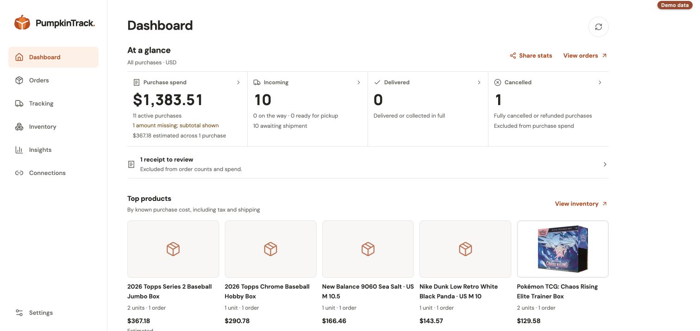Click the arrow icon next to View orders
The width and height of the screenshot is (700, 331).
(x=604, y=56)
